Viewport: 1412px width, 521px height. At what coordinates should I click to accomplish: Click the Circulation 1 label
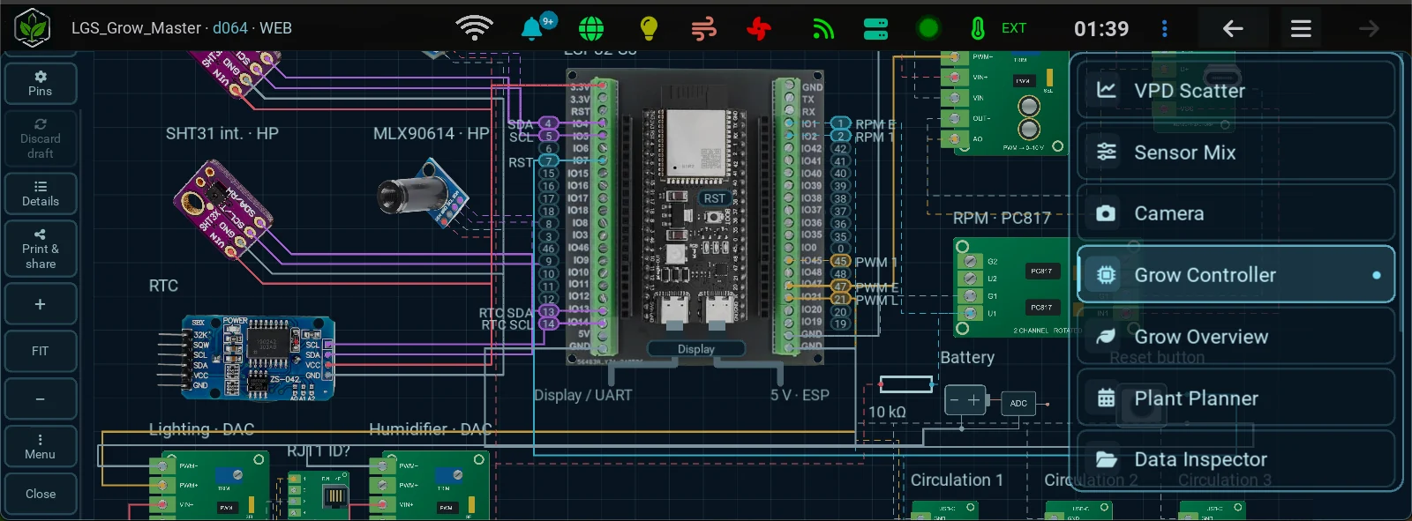pyautogui.click(x=957, y=480)
